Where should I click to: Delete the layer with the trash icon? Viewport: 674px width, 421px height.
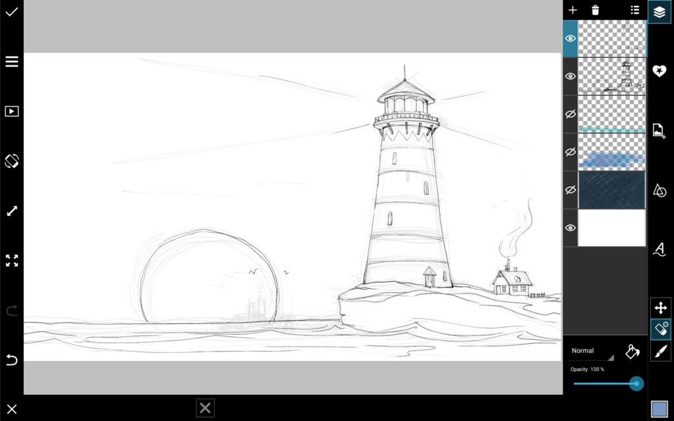[x=595, y=10]
